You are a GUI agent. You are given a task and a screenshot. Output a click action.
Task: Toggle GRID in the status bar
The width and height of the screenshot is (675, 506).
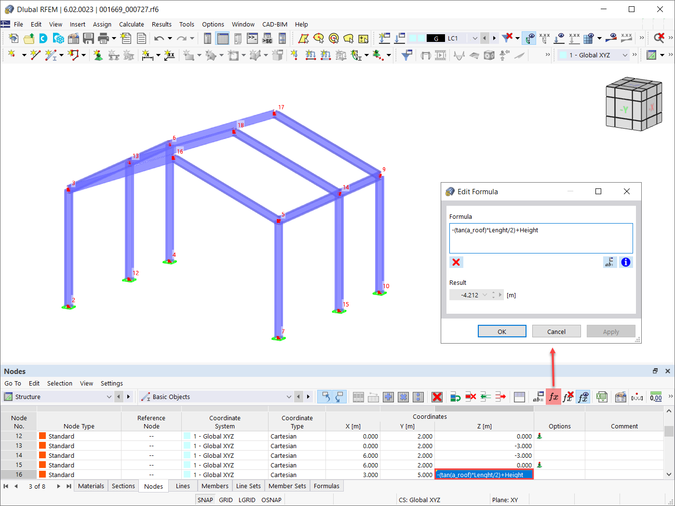coord(226,500)
